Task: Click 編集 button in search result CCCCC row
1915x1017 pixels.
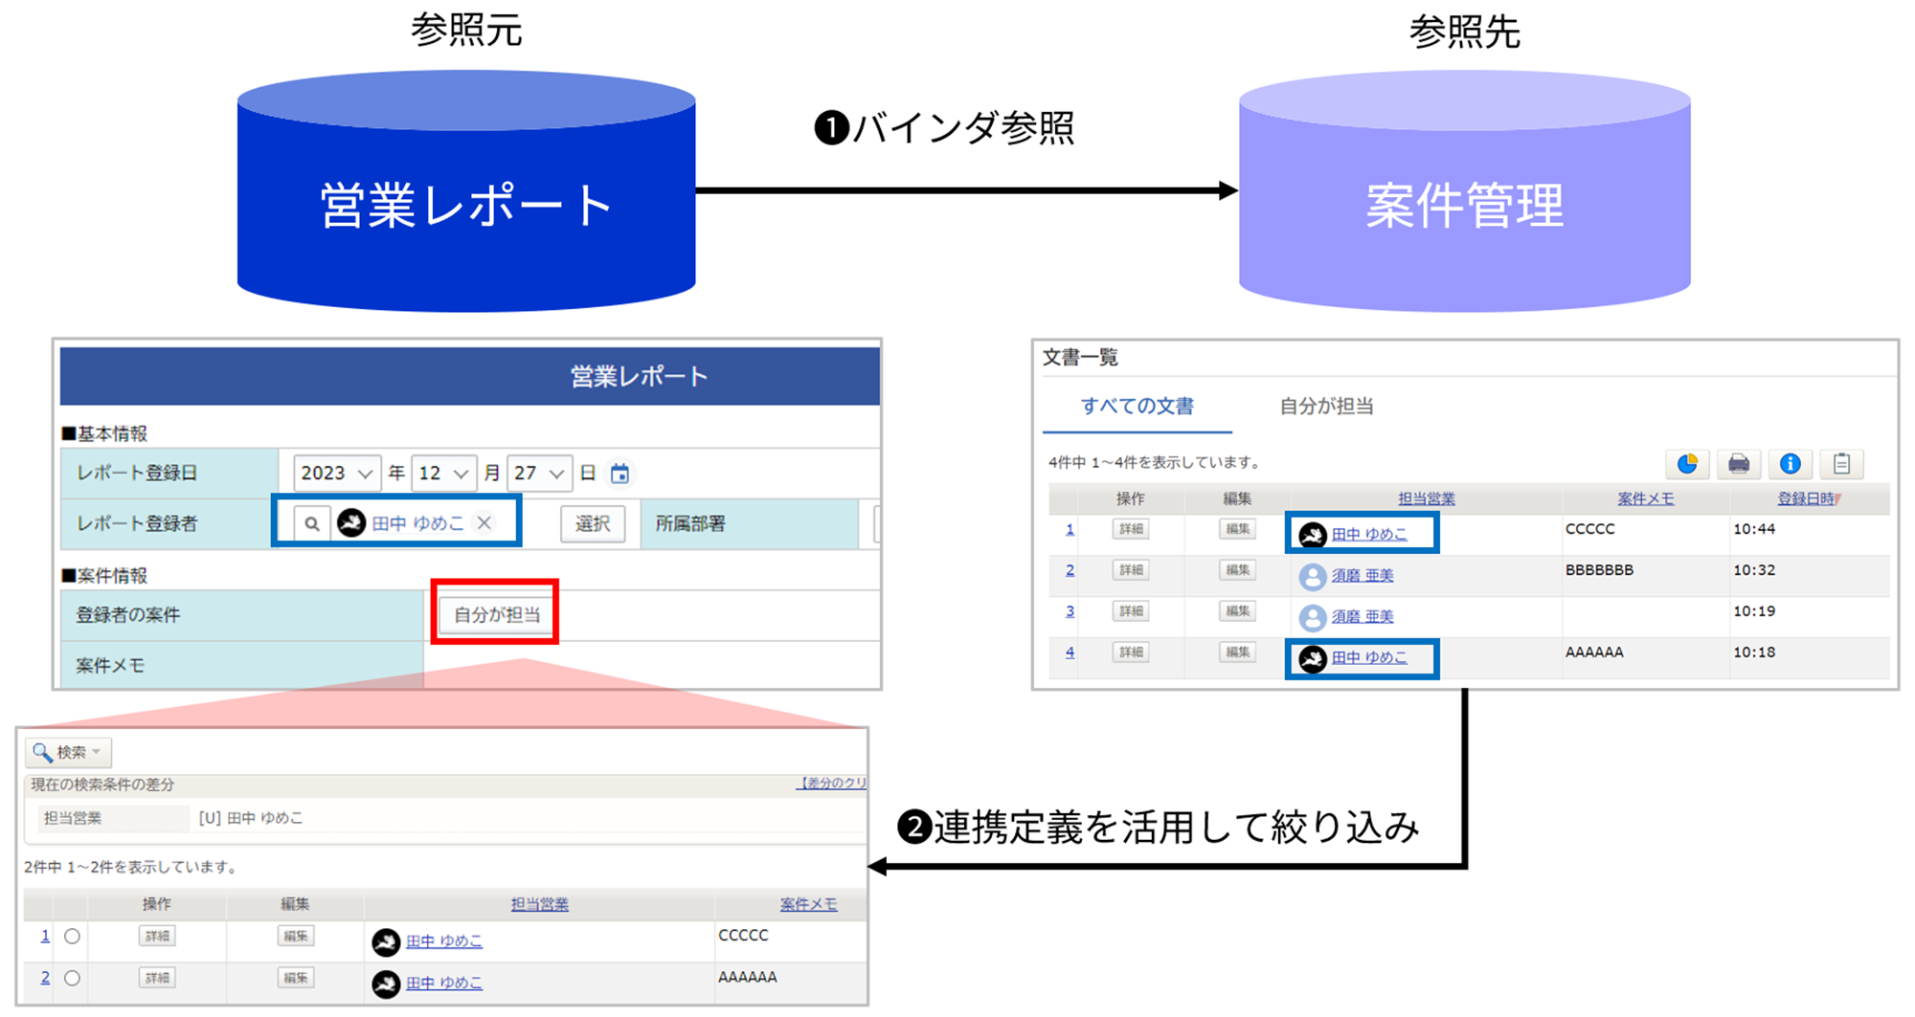Action: tap(296, 936)
